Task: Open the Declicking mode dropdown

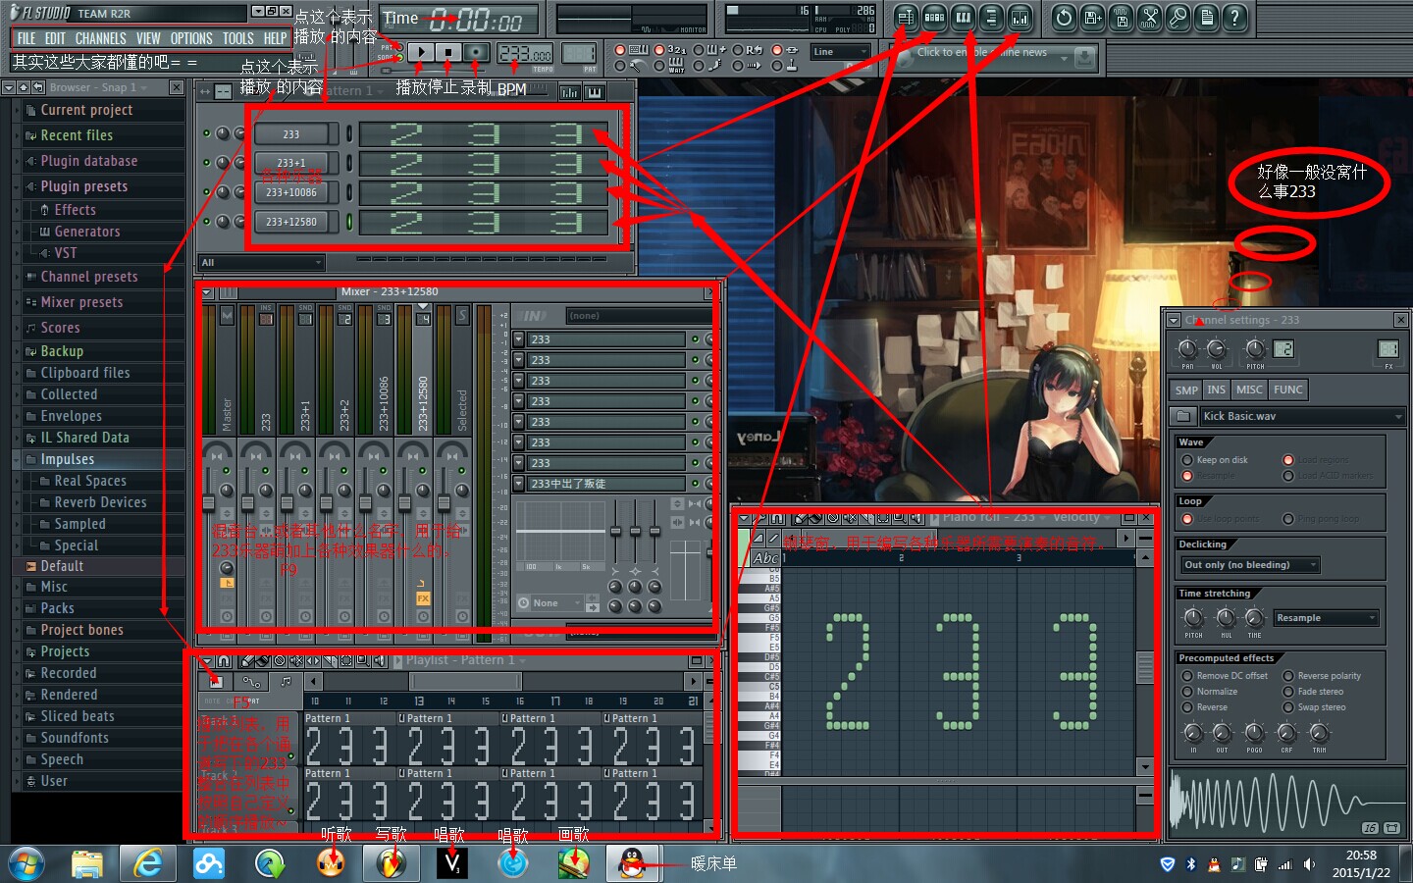Action: (1250, 565)
